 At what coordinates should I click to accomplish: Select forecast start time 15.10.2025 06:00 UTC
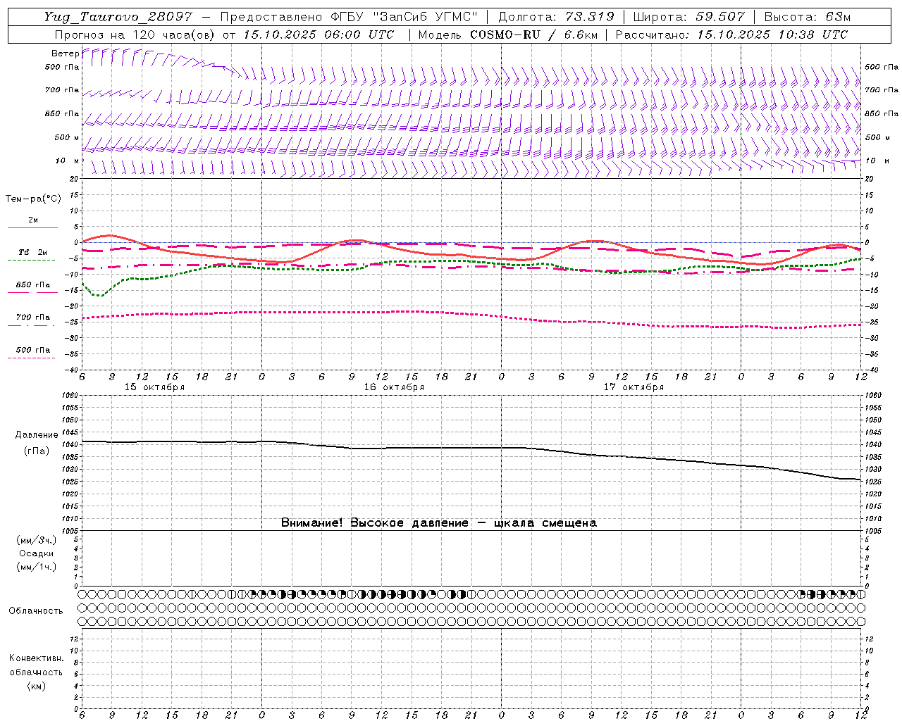click(319, 35)
